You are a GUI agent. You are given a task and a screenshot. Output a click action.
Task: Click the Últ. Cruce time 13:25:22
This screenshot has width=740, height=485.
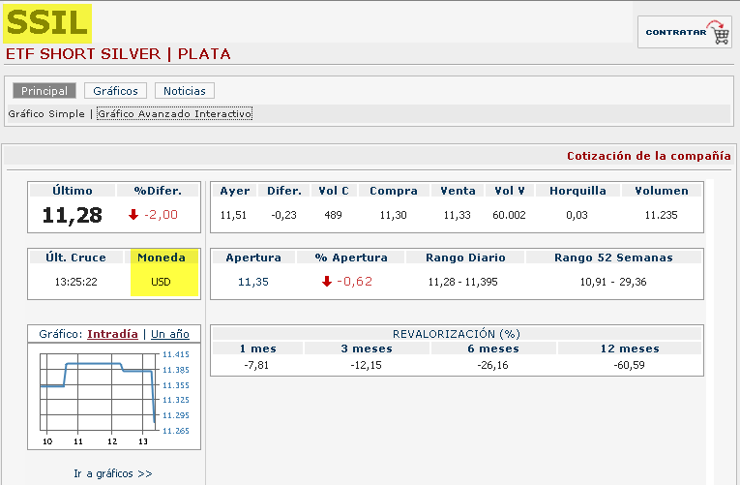tap(75, 282)
